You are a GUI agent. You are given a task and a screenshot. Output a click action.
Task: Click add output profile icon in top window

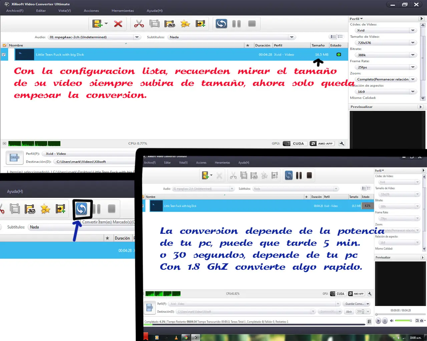(x=200, y=24)
